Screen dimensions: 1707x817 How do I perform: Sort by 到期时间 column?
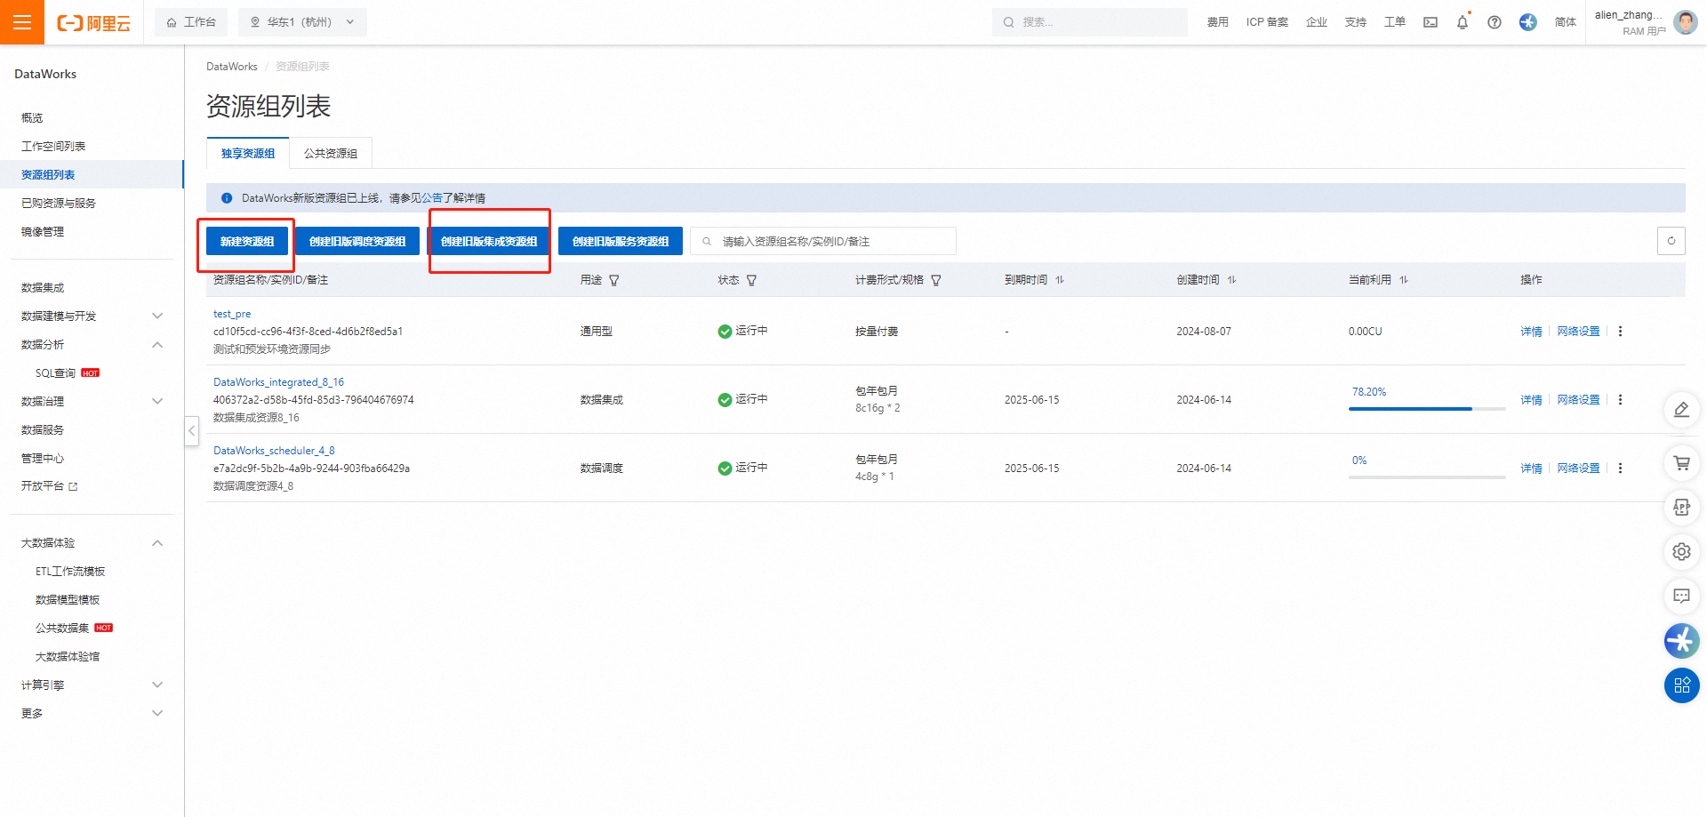[1060, 280]
